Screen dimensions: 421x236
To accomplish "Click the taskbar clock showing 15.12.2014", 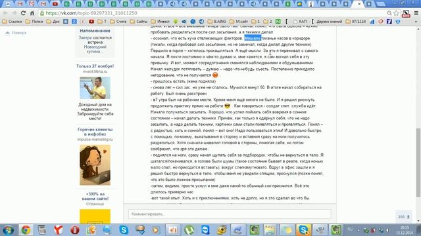I will tap(405, 230).
